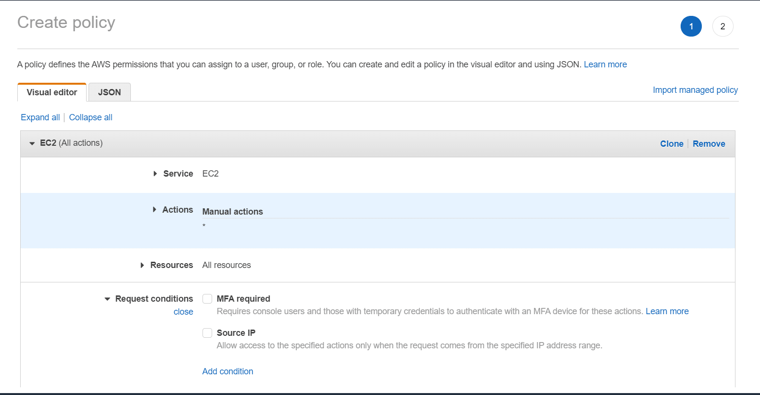Collapse the Request conditions arrow
Image resolution: width=760 pixels, height=395 pixels.
pyautogui.click(x=107, y=299)
